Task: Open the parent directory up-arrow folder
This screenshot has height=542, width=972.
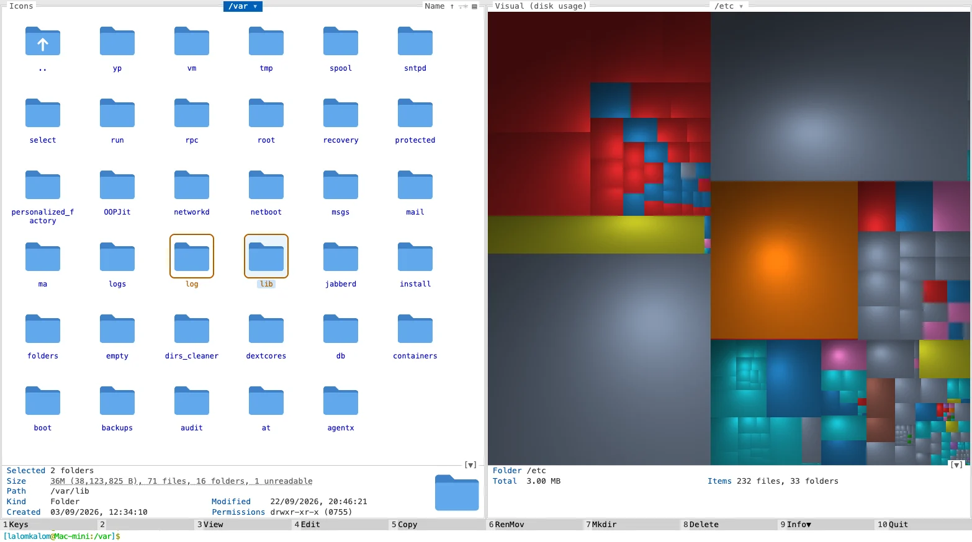Action: (x=43, y=41)
